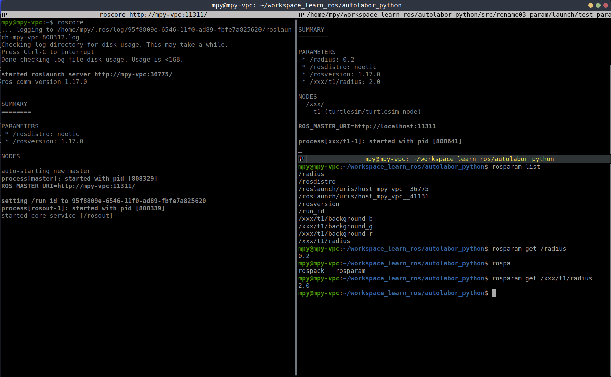The image size is (611, 377).
Task: Select bottom-right autolabor_python pane titlebar
Action: [x=459, y=159]
